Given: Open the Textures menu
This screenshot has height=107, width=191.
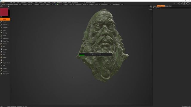Looking at the screenshot, I should 30,3.
